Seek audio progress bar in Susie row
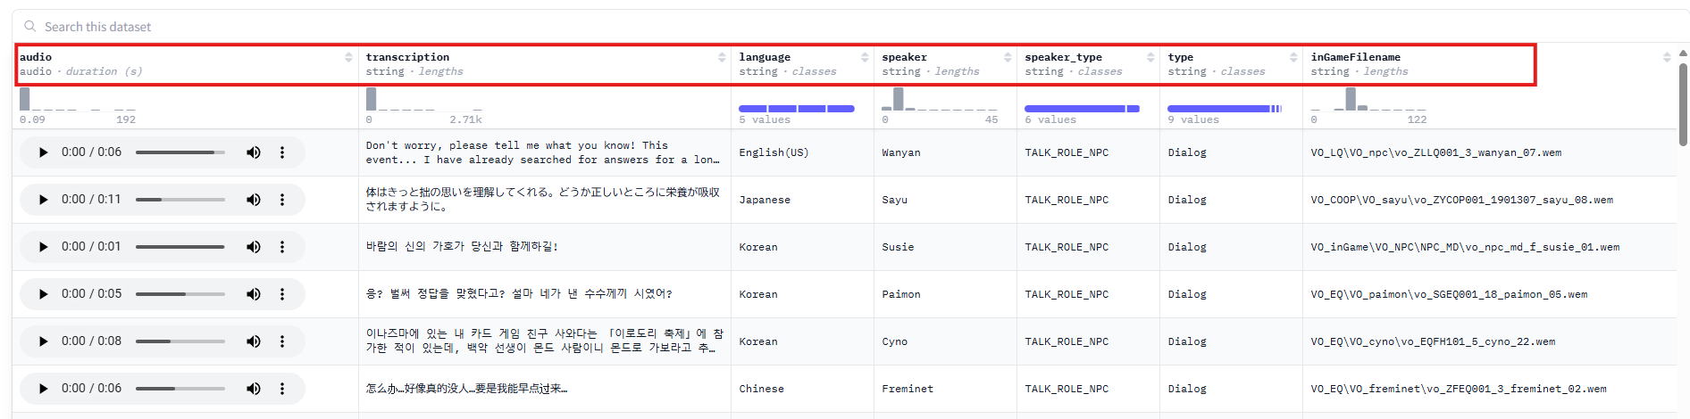Image resolution: width=1690 pixels, height=419 pixels. (x=180, y=247)
